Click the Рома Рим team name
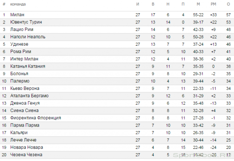The height and width of the screenshot is (161, 234). pyautogui.click(x=21, y=52)
